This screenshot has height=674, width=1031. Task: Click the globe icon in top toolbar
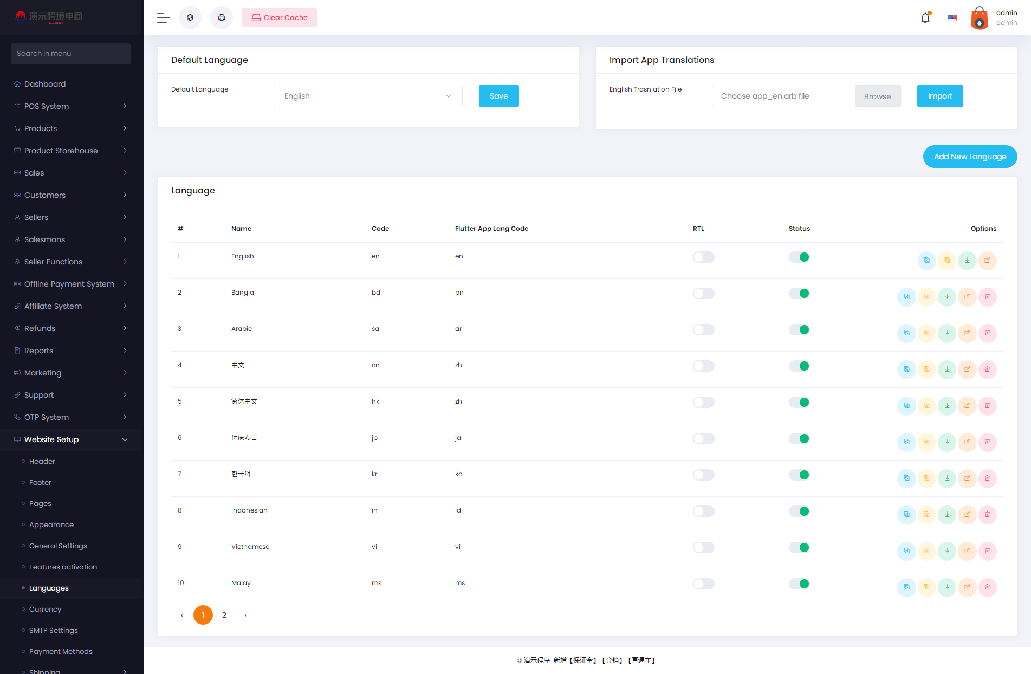pyautogui.click(x=190, y=18)
